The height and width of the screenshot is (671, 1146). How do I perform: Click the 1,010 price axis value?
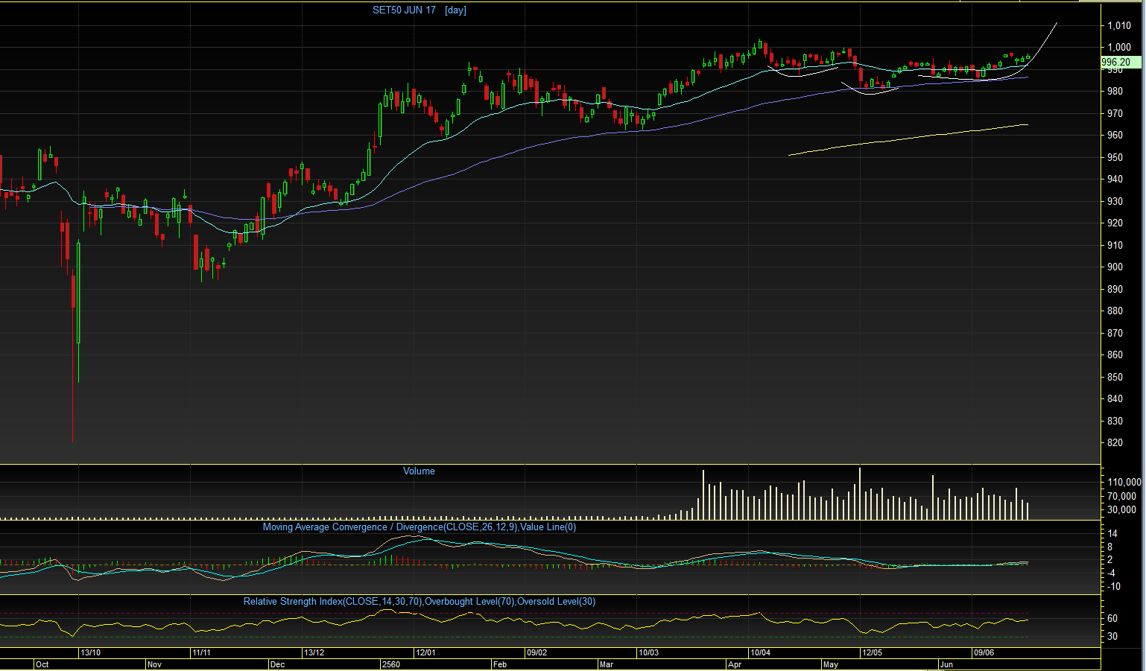pyautogui.click(x=1119, y=25)
